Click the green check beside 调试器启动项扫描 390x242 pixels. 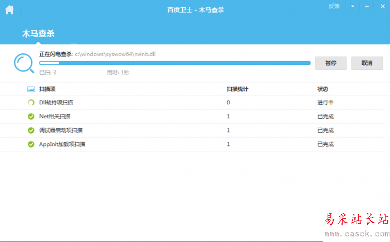click(x=31, y=130)
